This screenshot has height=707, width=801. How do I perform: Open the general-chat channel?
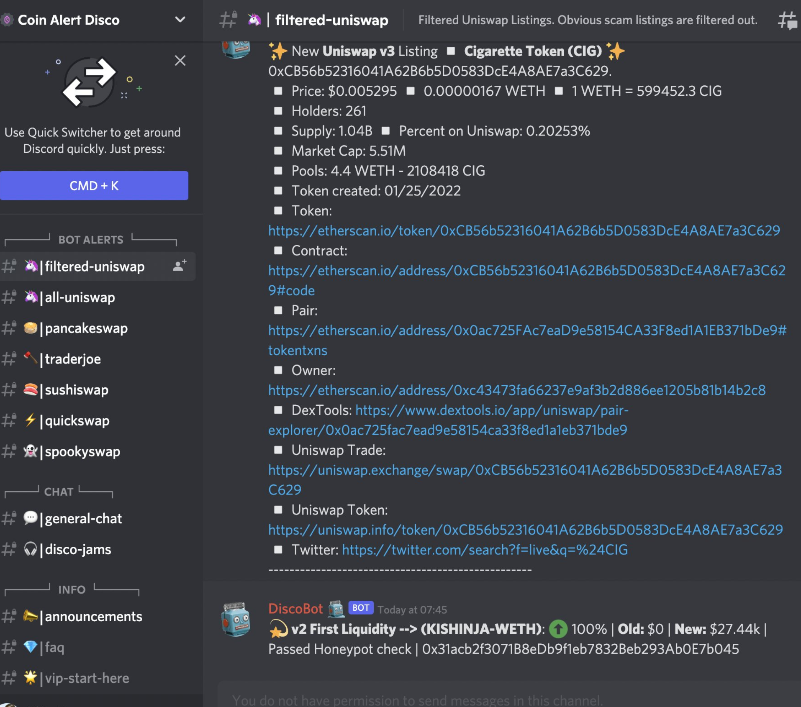(98, 519)
